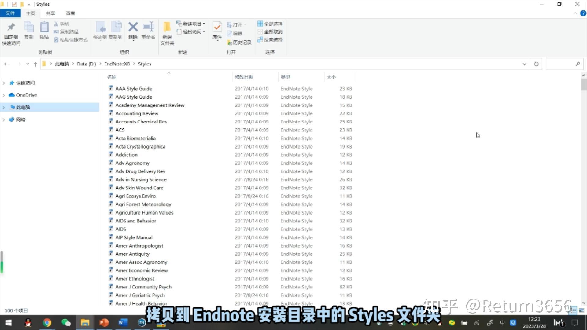Expand the OneDrive tree node
Image resolution: width=587 pixels, height=330 pixels.
click(4, 95)
